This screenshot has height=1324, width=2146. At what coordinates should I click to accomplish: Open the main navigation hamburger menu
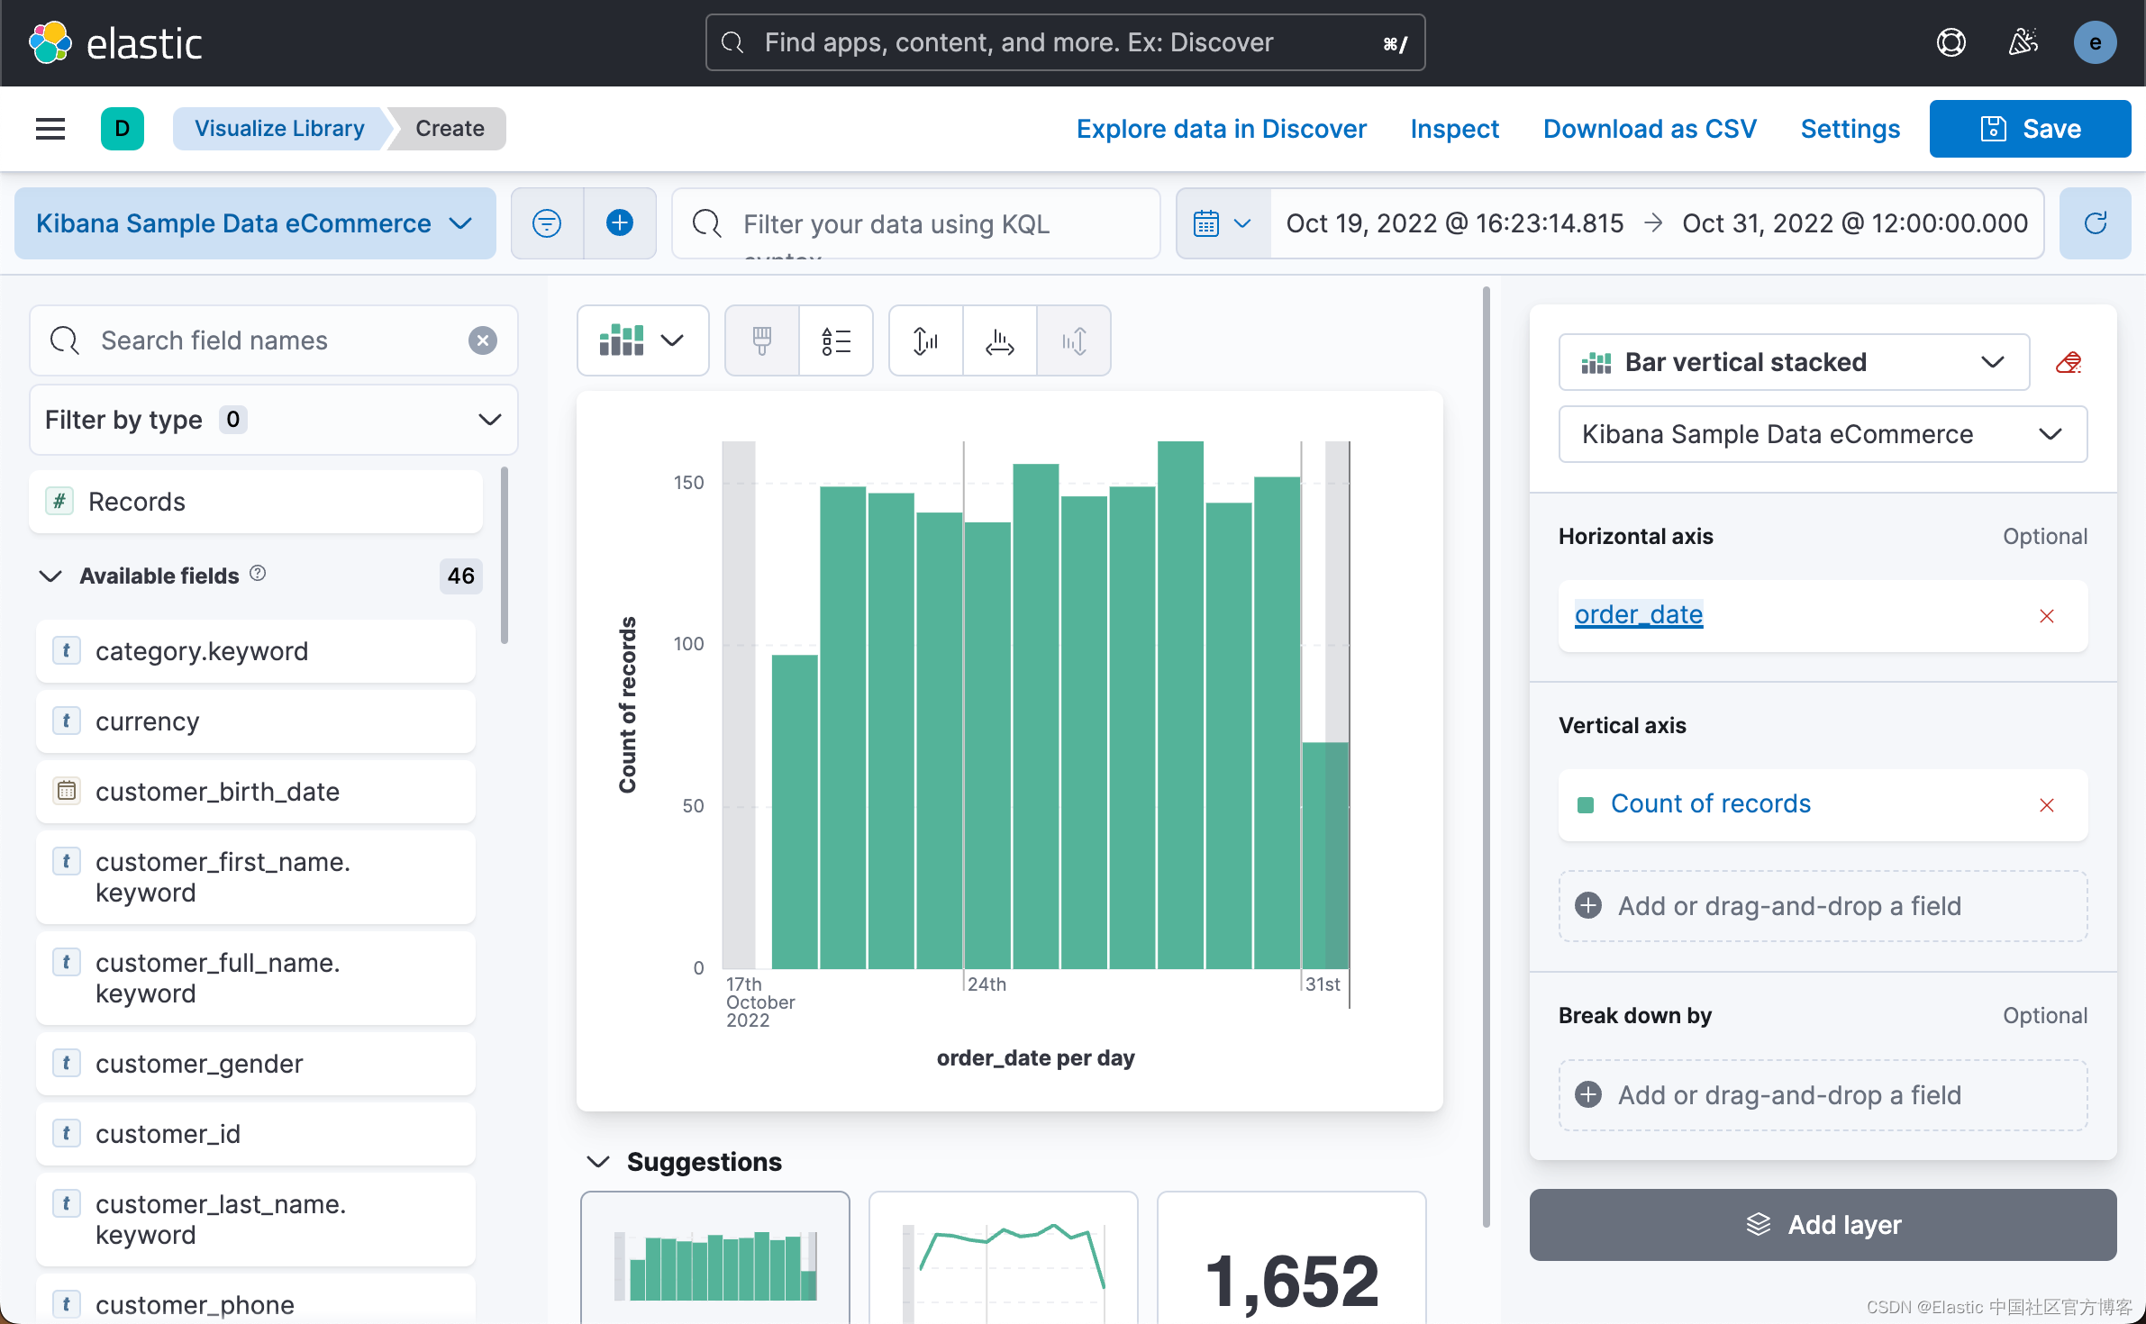[50, 128]
